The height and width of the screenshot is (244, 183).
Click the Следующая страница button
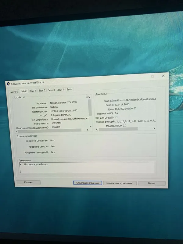pos(88,183)
